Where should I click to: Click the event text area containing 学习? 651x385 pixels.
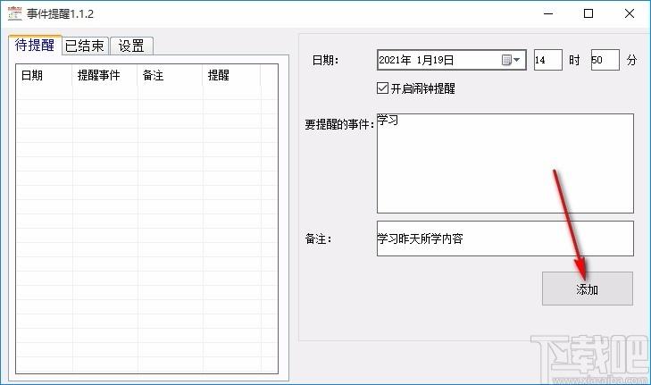(x=505, y=163)
